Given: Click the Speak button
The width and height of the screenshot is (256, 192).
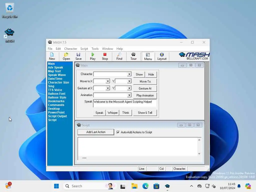Looking at the screenshot, I should pyautogui.click(x=99, y=113).
